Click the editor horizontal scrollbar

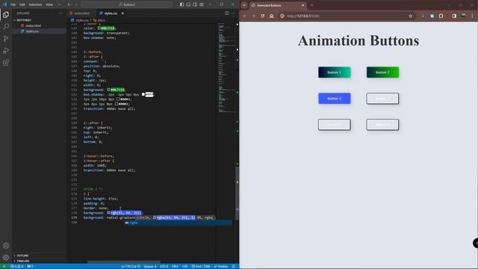(123, 262)
